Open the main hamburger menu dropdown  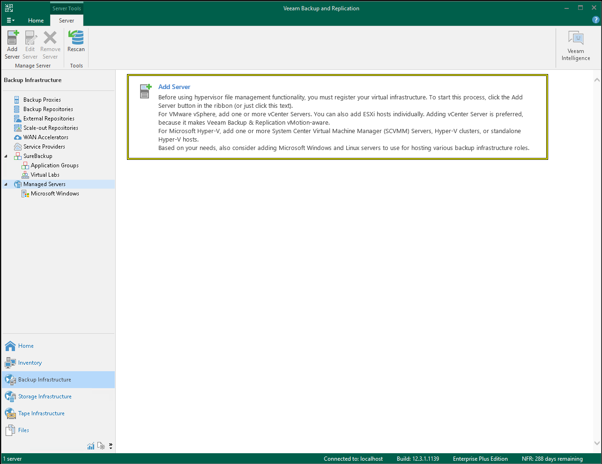[10, 20]
